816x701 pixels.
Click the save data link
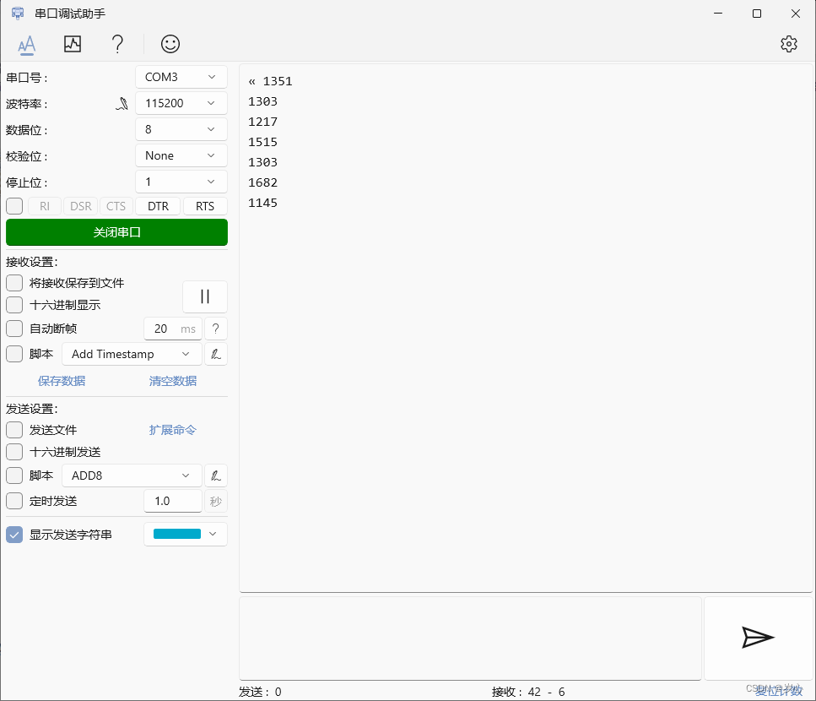[62, 381]
